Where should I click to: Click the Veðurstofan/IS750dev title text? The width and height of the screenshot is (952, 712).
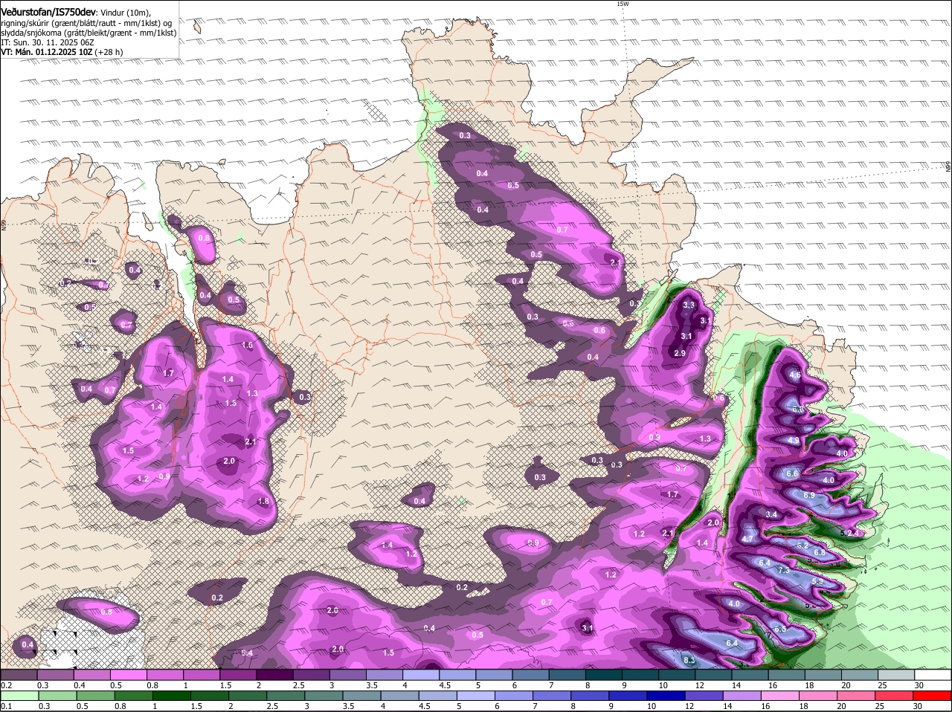(48, 13)
